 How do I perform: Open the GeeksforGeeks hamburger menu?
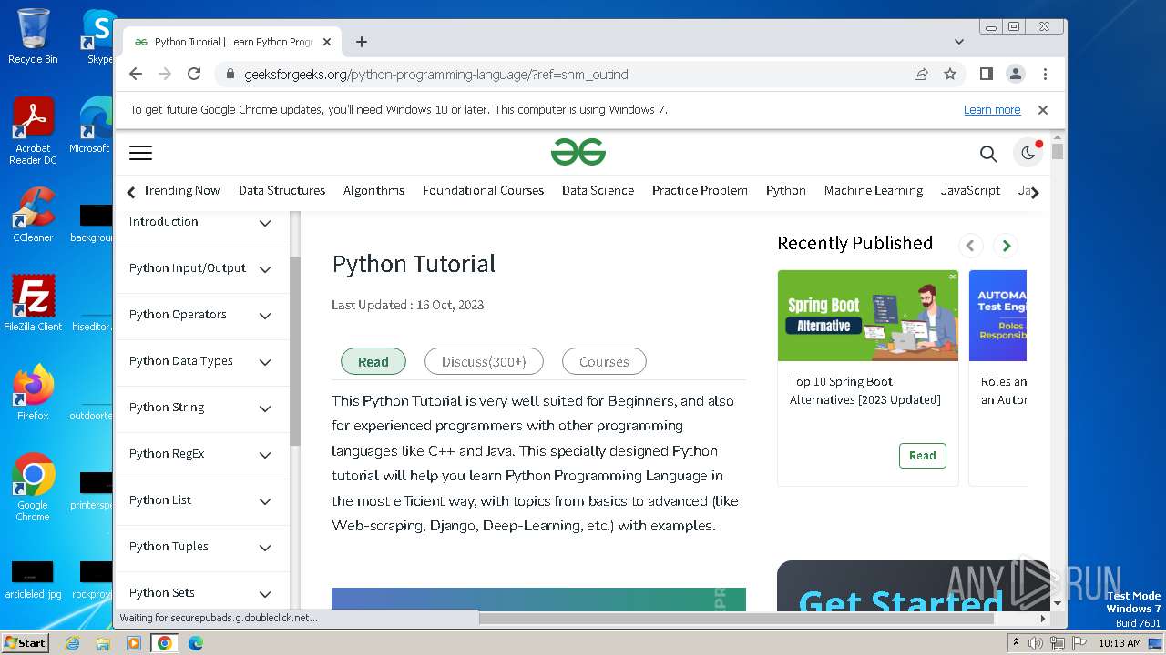pos(140,153)
